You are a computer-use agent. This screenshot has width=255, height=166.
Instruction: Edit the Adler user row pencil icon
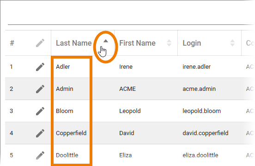pyautogui.click(x=40, y=67)
